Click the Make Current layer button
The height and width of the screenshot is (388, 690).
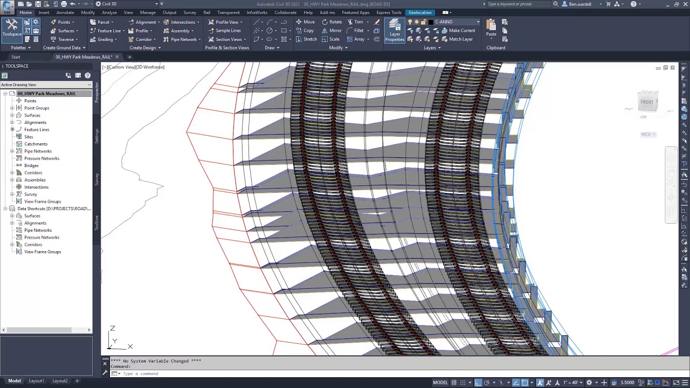458,31
